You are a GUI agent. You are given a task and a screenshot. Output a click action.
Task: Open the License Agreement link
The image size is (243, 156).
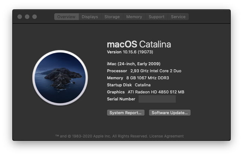pyautogui.click(x=166, y=136)
